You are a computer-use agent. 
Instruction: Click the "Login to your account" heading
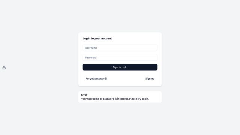(97, 38)
